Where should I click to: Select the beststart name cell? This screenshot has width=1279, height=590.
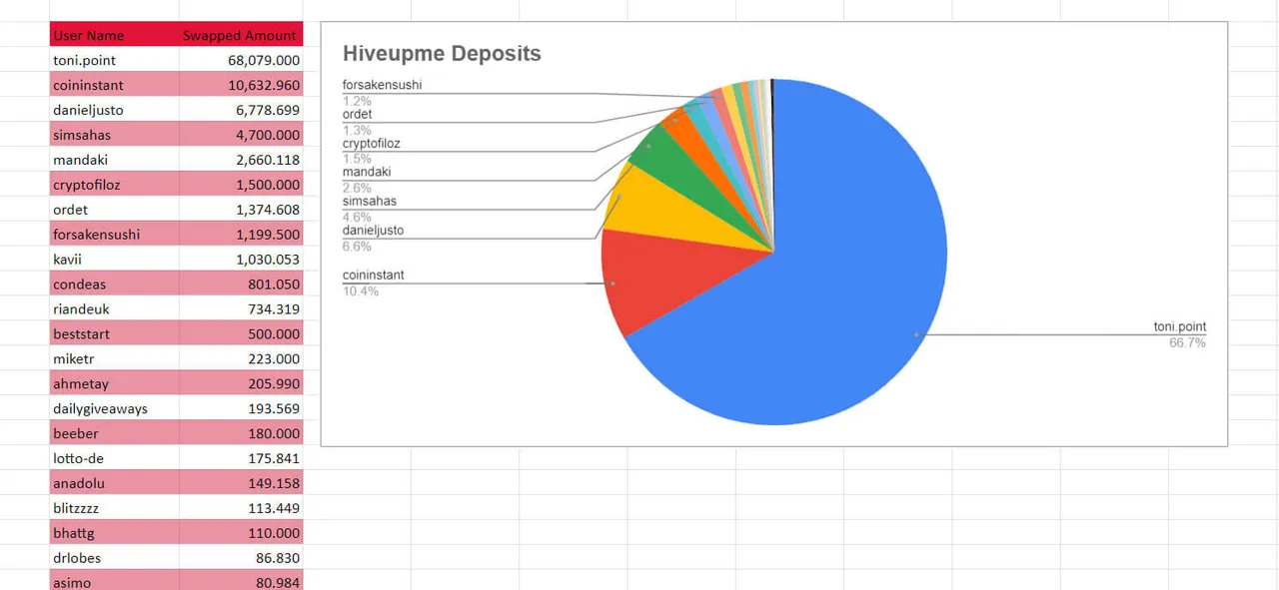point(115,334)
